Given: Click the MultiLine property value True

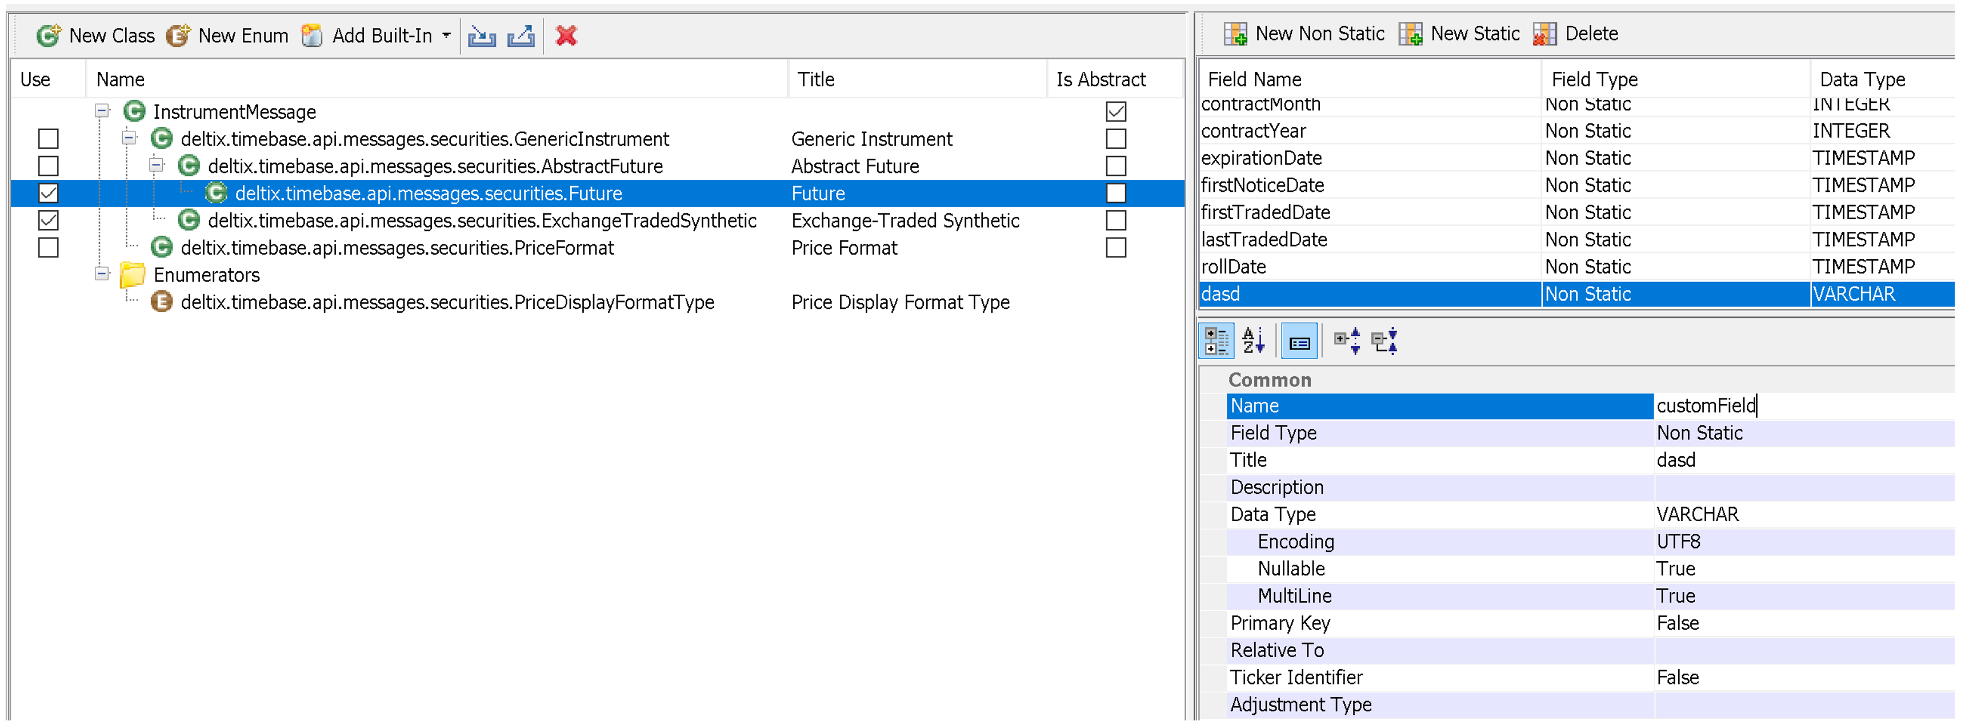Looking at the screenshot, I should (x=1803, y=597).
